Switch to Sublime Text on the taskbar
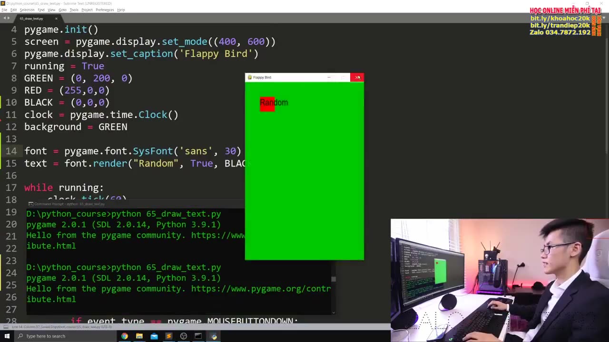 click(x=168, y=336)
